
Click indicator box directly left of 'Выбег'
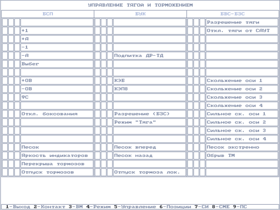coord(17,64)
